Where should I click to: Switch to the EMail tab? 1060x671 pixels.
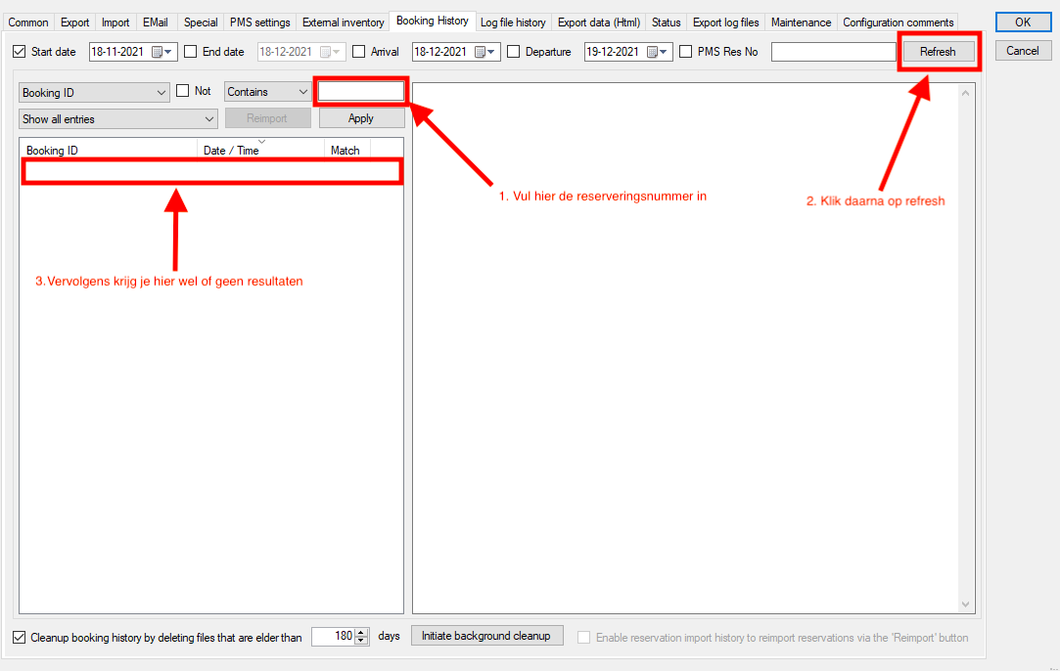pyautogui.click(x=156, y=22)
